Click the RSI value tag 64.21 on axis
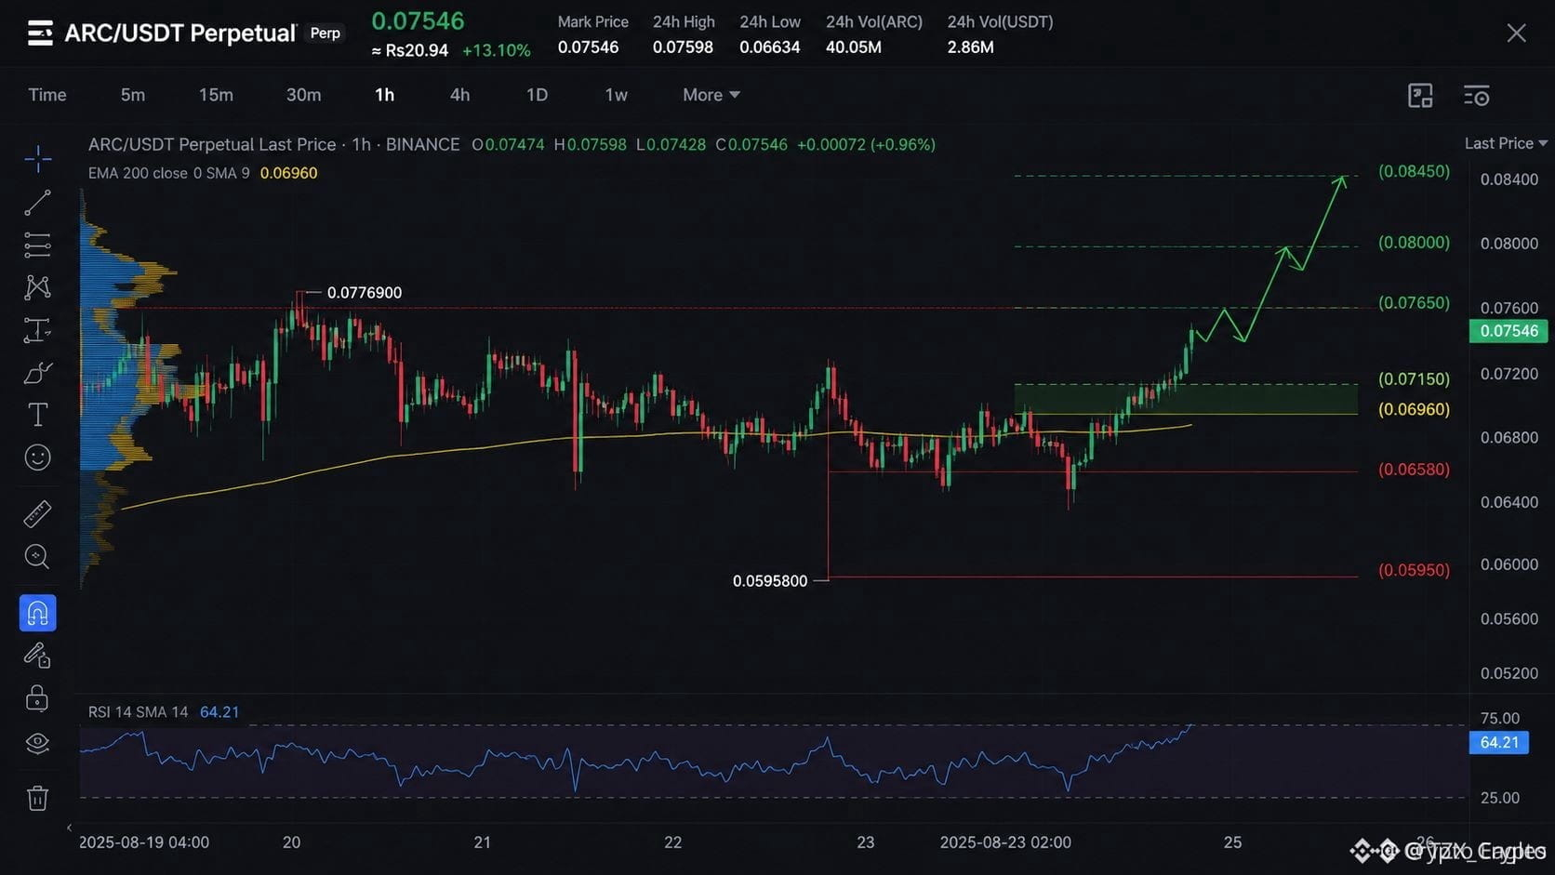The width and height of the screenshot is (1555, 875). click(1499, 743)
